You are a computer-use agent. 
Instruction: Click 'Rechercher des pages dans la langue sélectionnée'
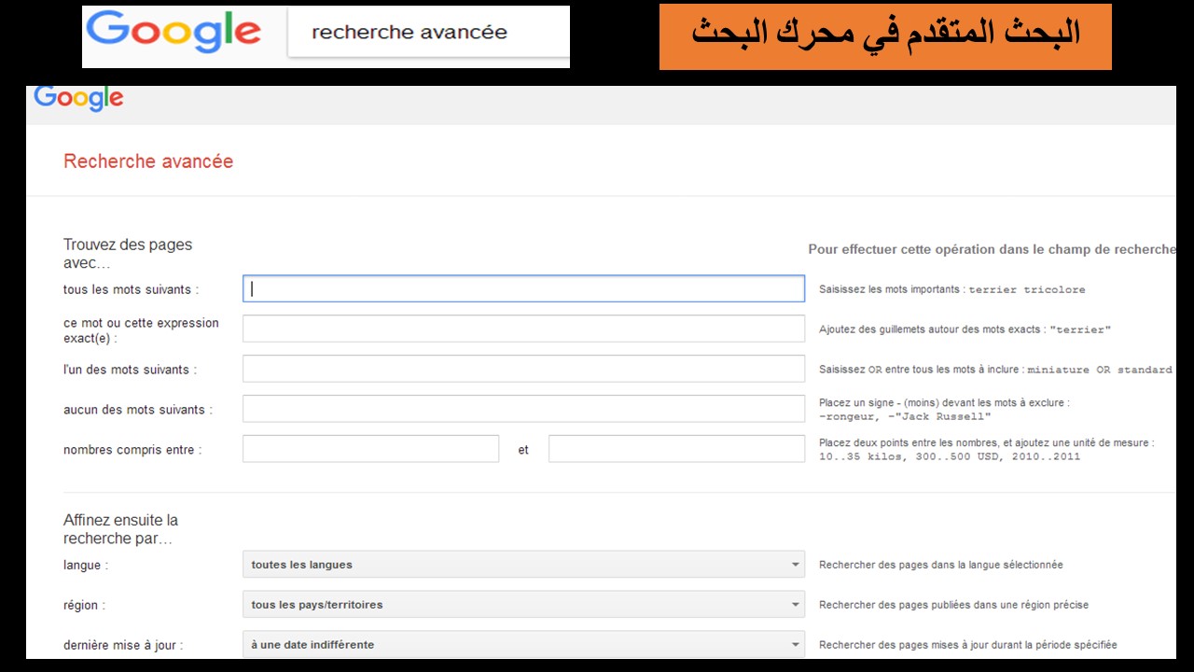pos(941,565)
